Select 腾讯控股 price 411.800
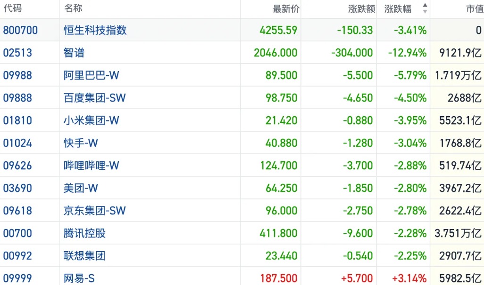Screen dimensions: 484x285 (x=278, y=233)
